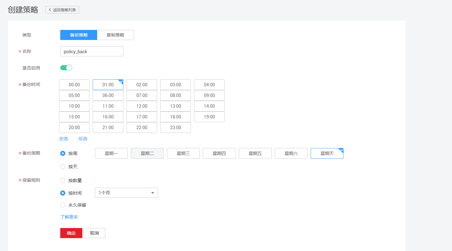The height and width of the screenshot is (251, 452).
Task: Select the 13:00 backup time
Action: [175, 106]
